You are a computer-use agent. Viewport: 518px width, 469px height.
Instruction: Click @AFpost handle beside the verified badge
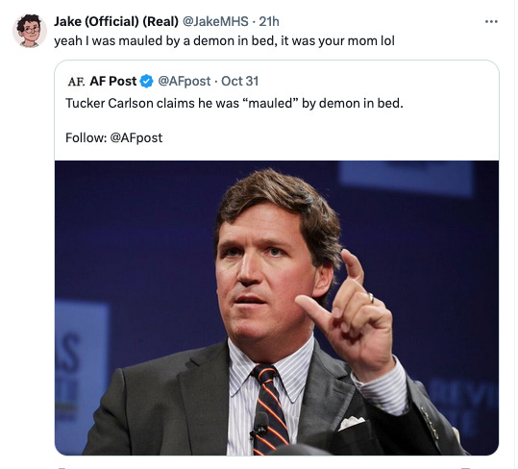tap(184, 82)
